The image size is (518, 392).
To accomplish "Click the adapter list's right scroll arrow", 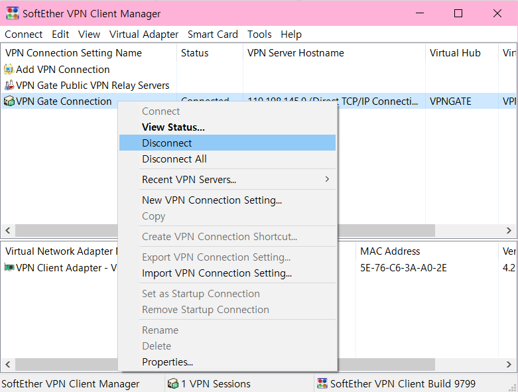I will [x=509, y=364].
